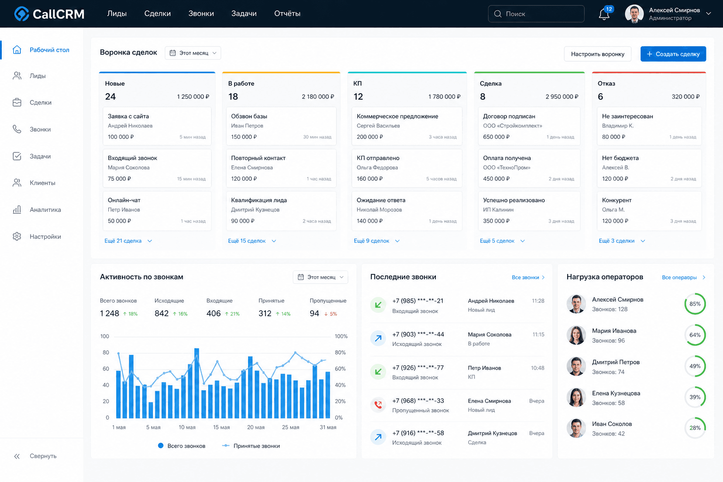Expand Ещё 3 сделки in Отказ column
723x482 pixels.
pyautogui.click(x=622, y=241)
